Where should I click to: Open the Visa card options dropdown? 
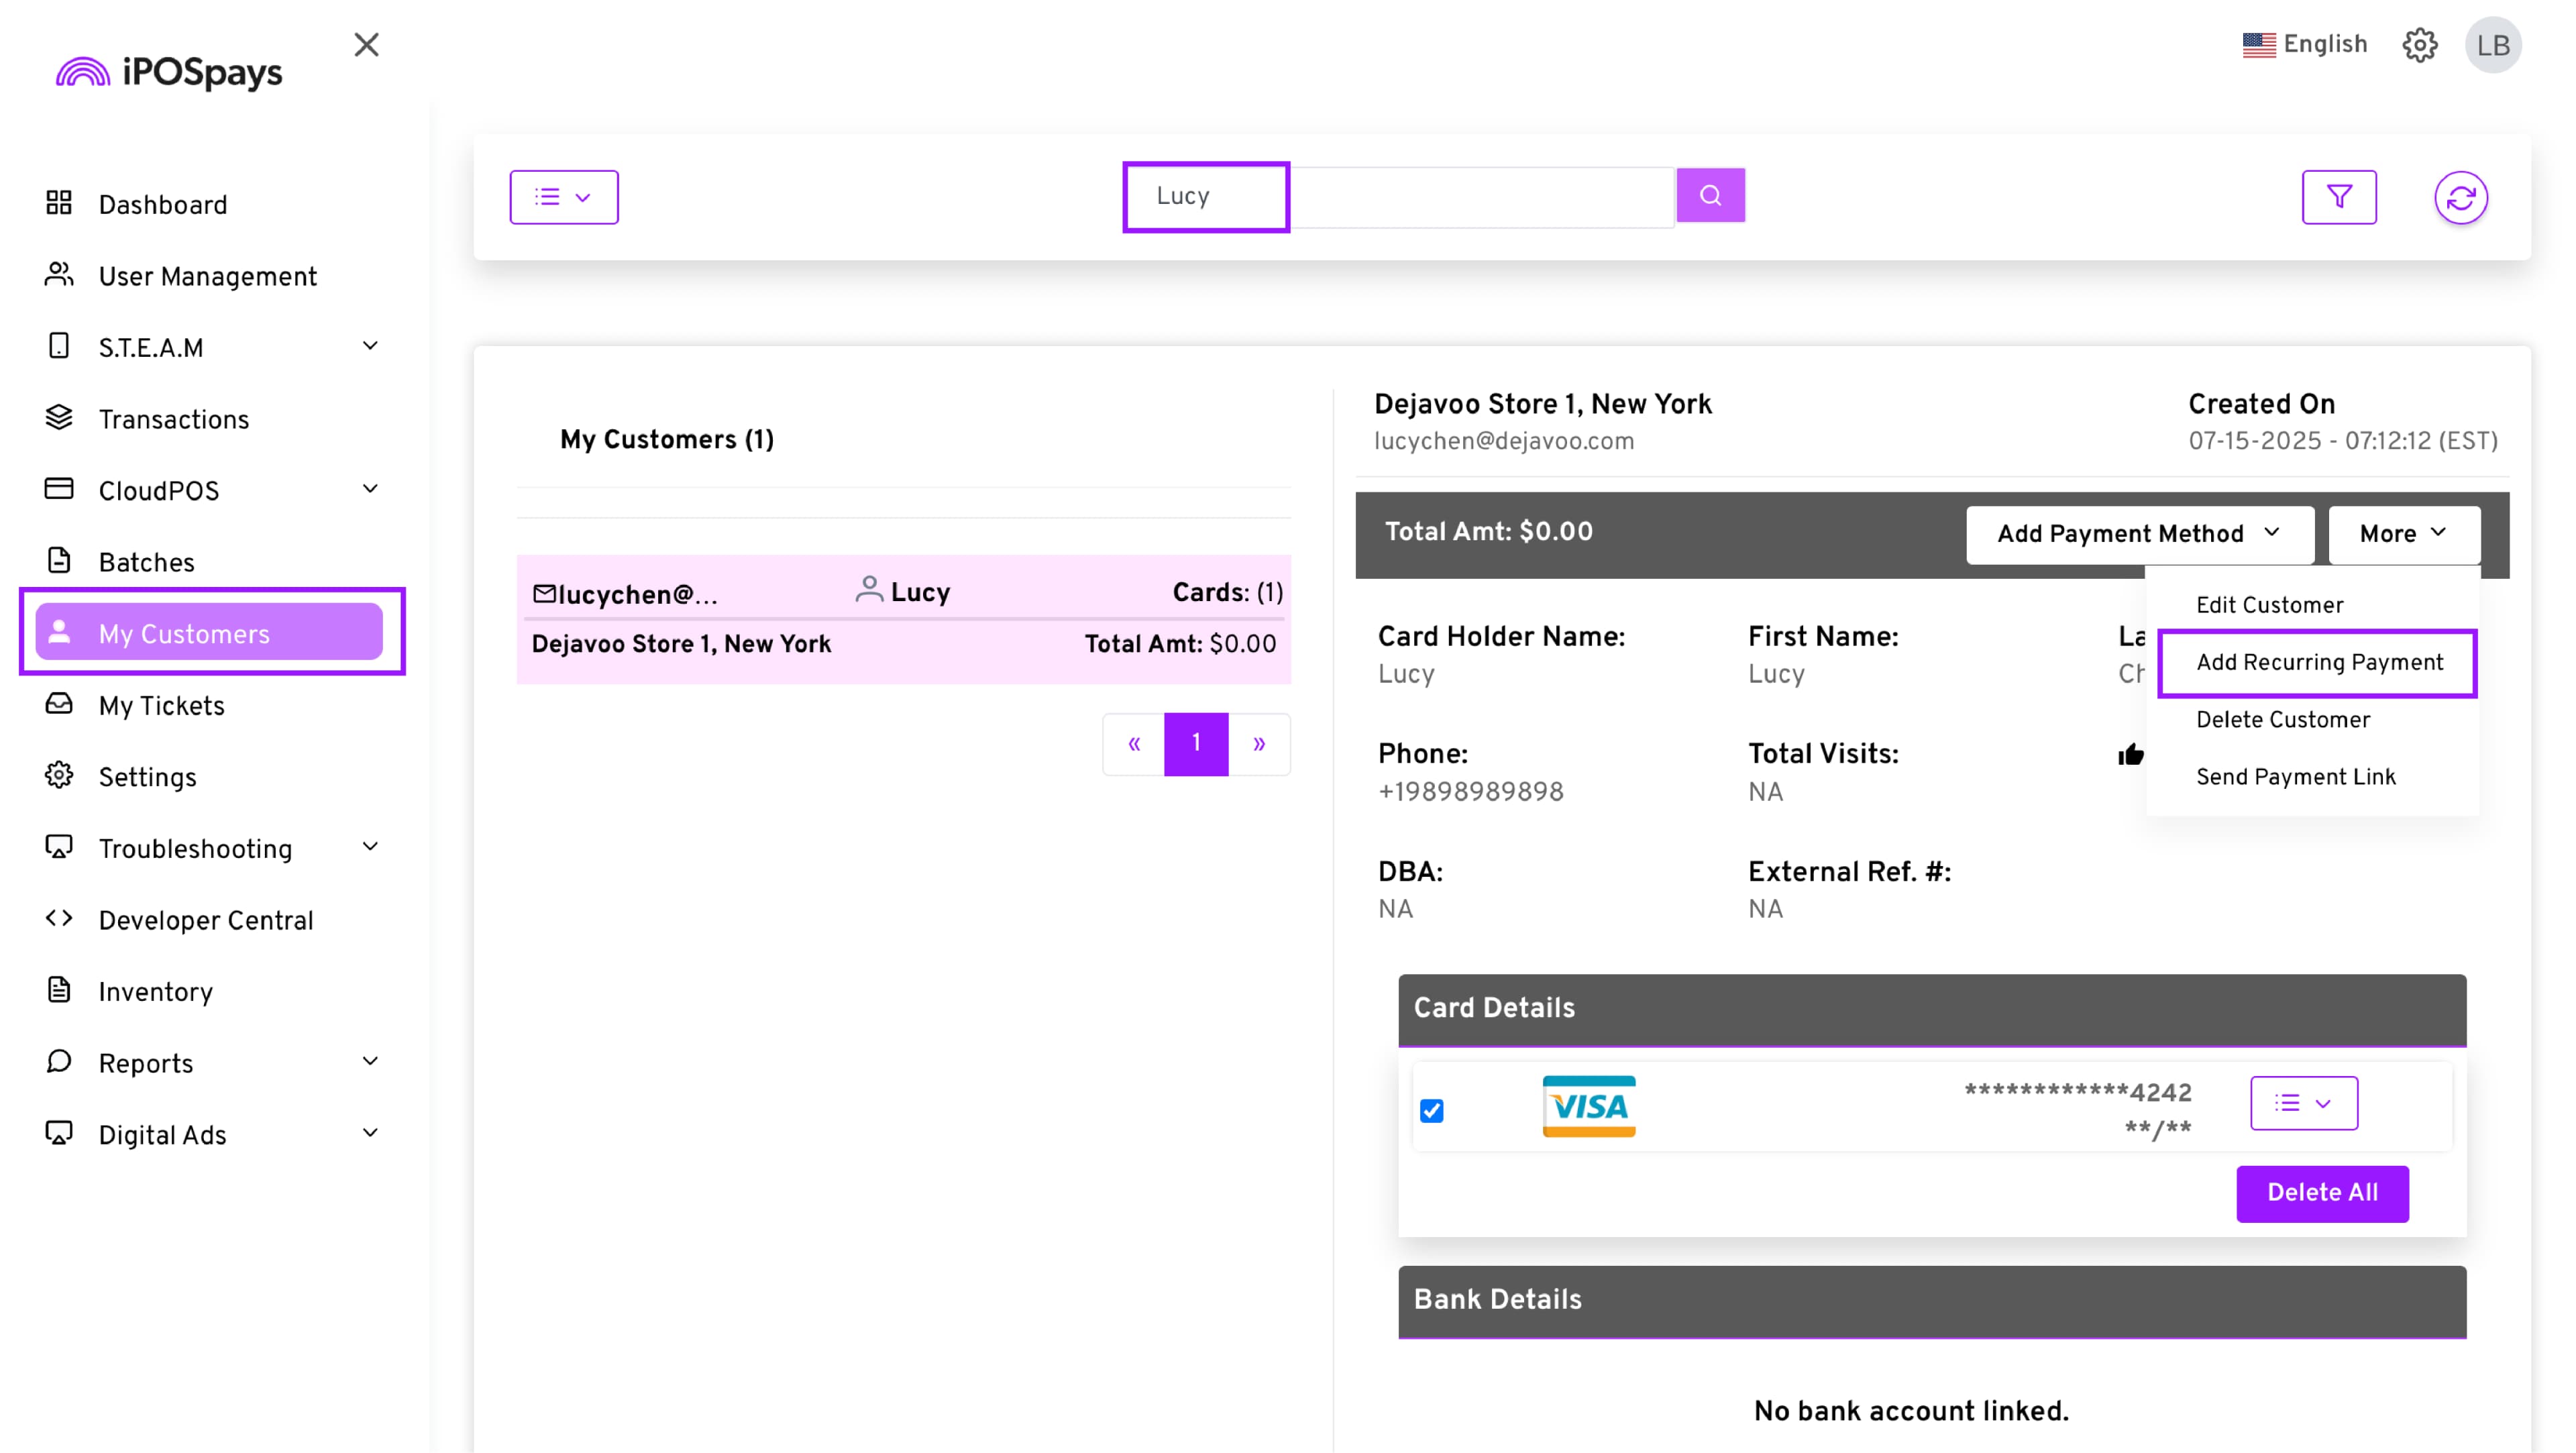(x=2303, y=1103)
